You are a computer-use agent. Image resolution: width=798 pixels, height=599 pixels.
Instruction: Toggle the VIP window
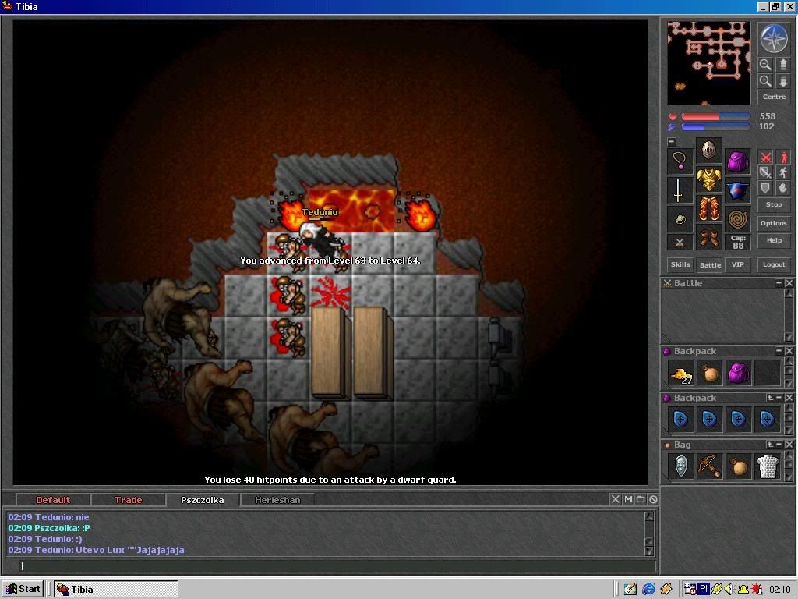click(737, 264)
